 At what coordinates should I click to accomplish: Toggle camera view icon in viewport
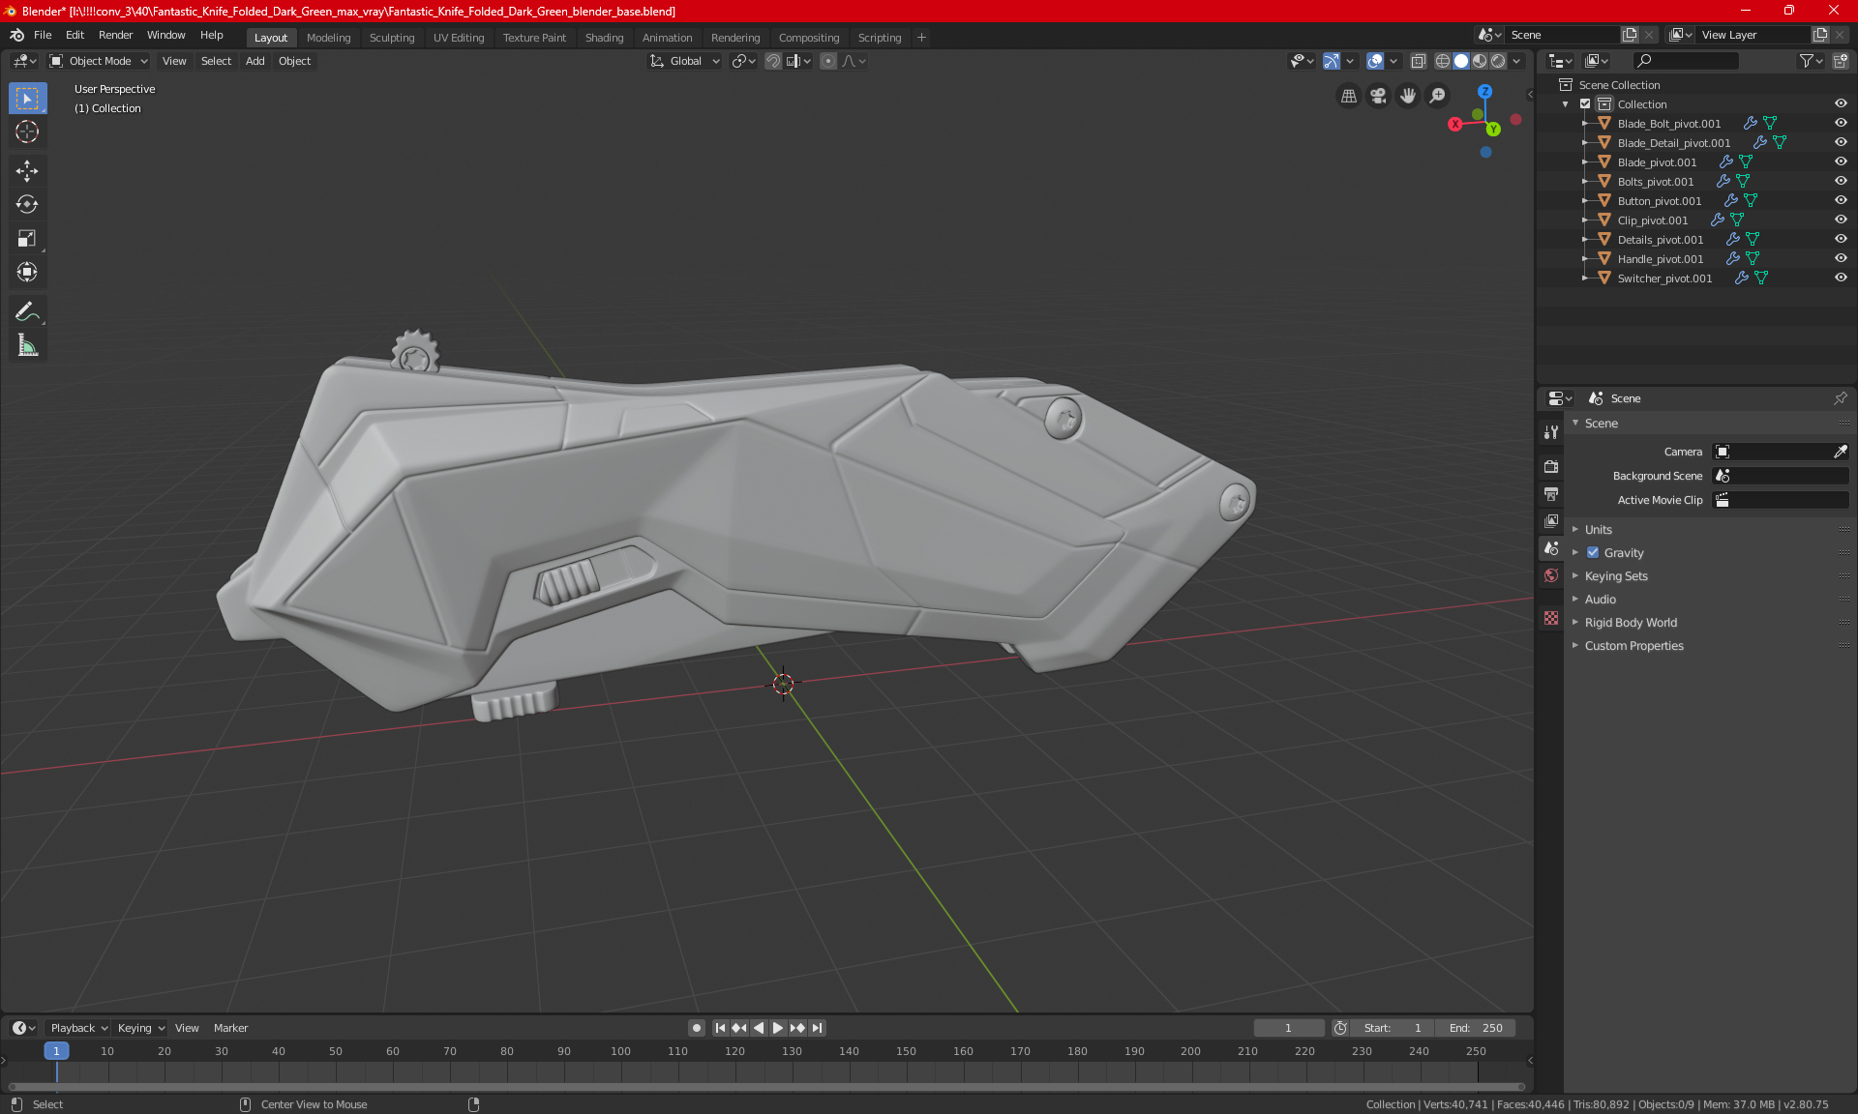[x=1378, y=96]
